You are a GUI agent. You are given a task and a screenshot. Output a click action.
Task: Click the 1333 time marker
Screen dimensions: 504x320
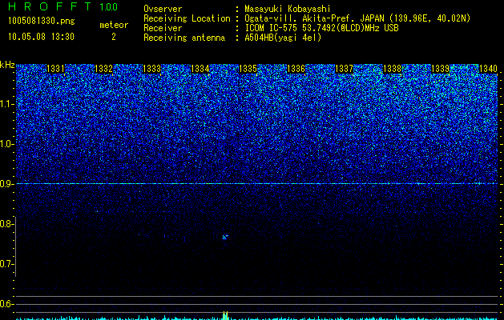coord(151,69)
